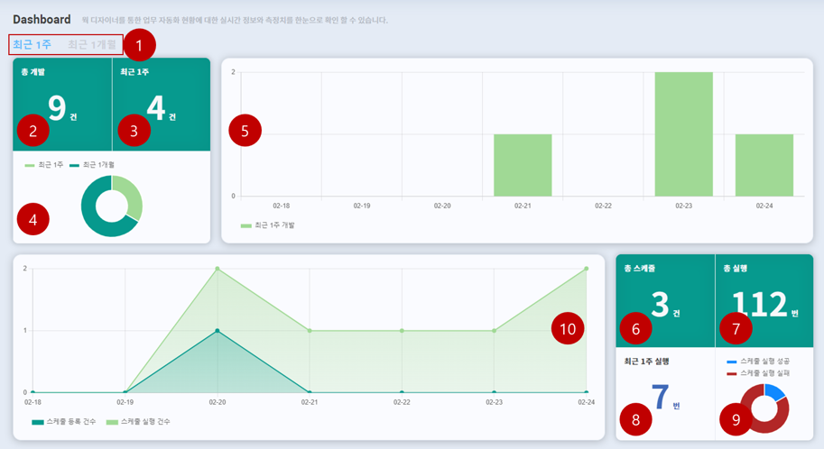Toggle 최근 1주 legend of development donut
824x449 pixels.
coord(43,165)
